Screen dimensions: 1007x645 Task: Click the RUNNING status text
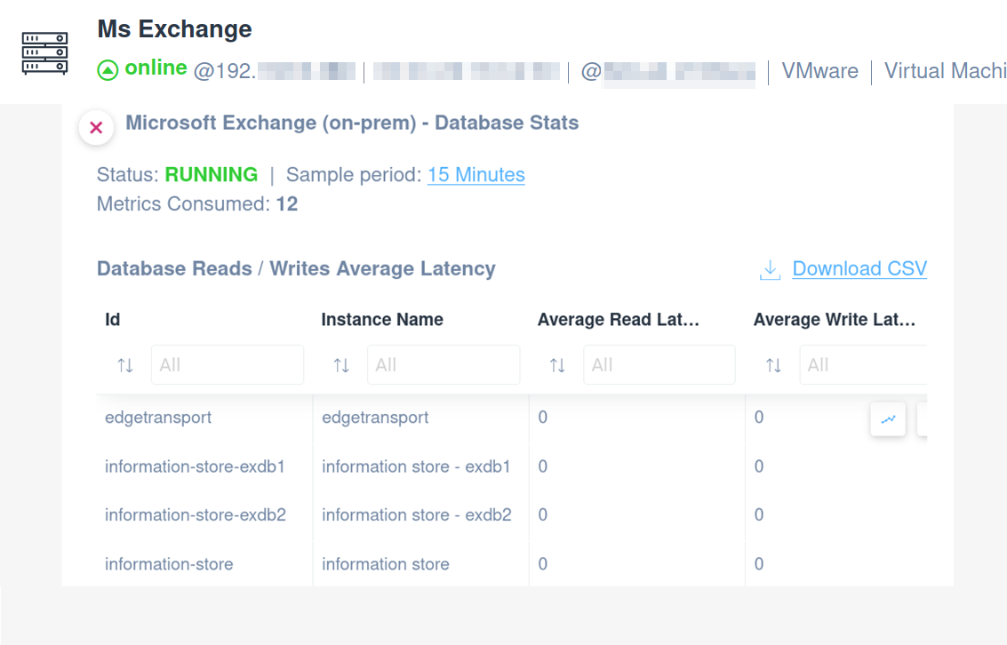(212, 174)
